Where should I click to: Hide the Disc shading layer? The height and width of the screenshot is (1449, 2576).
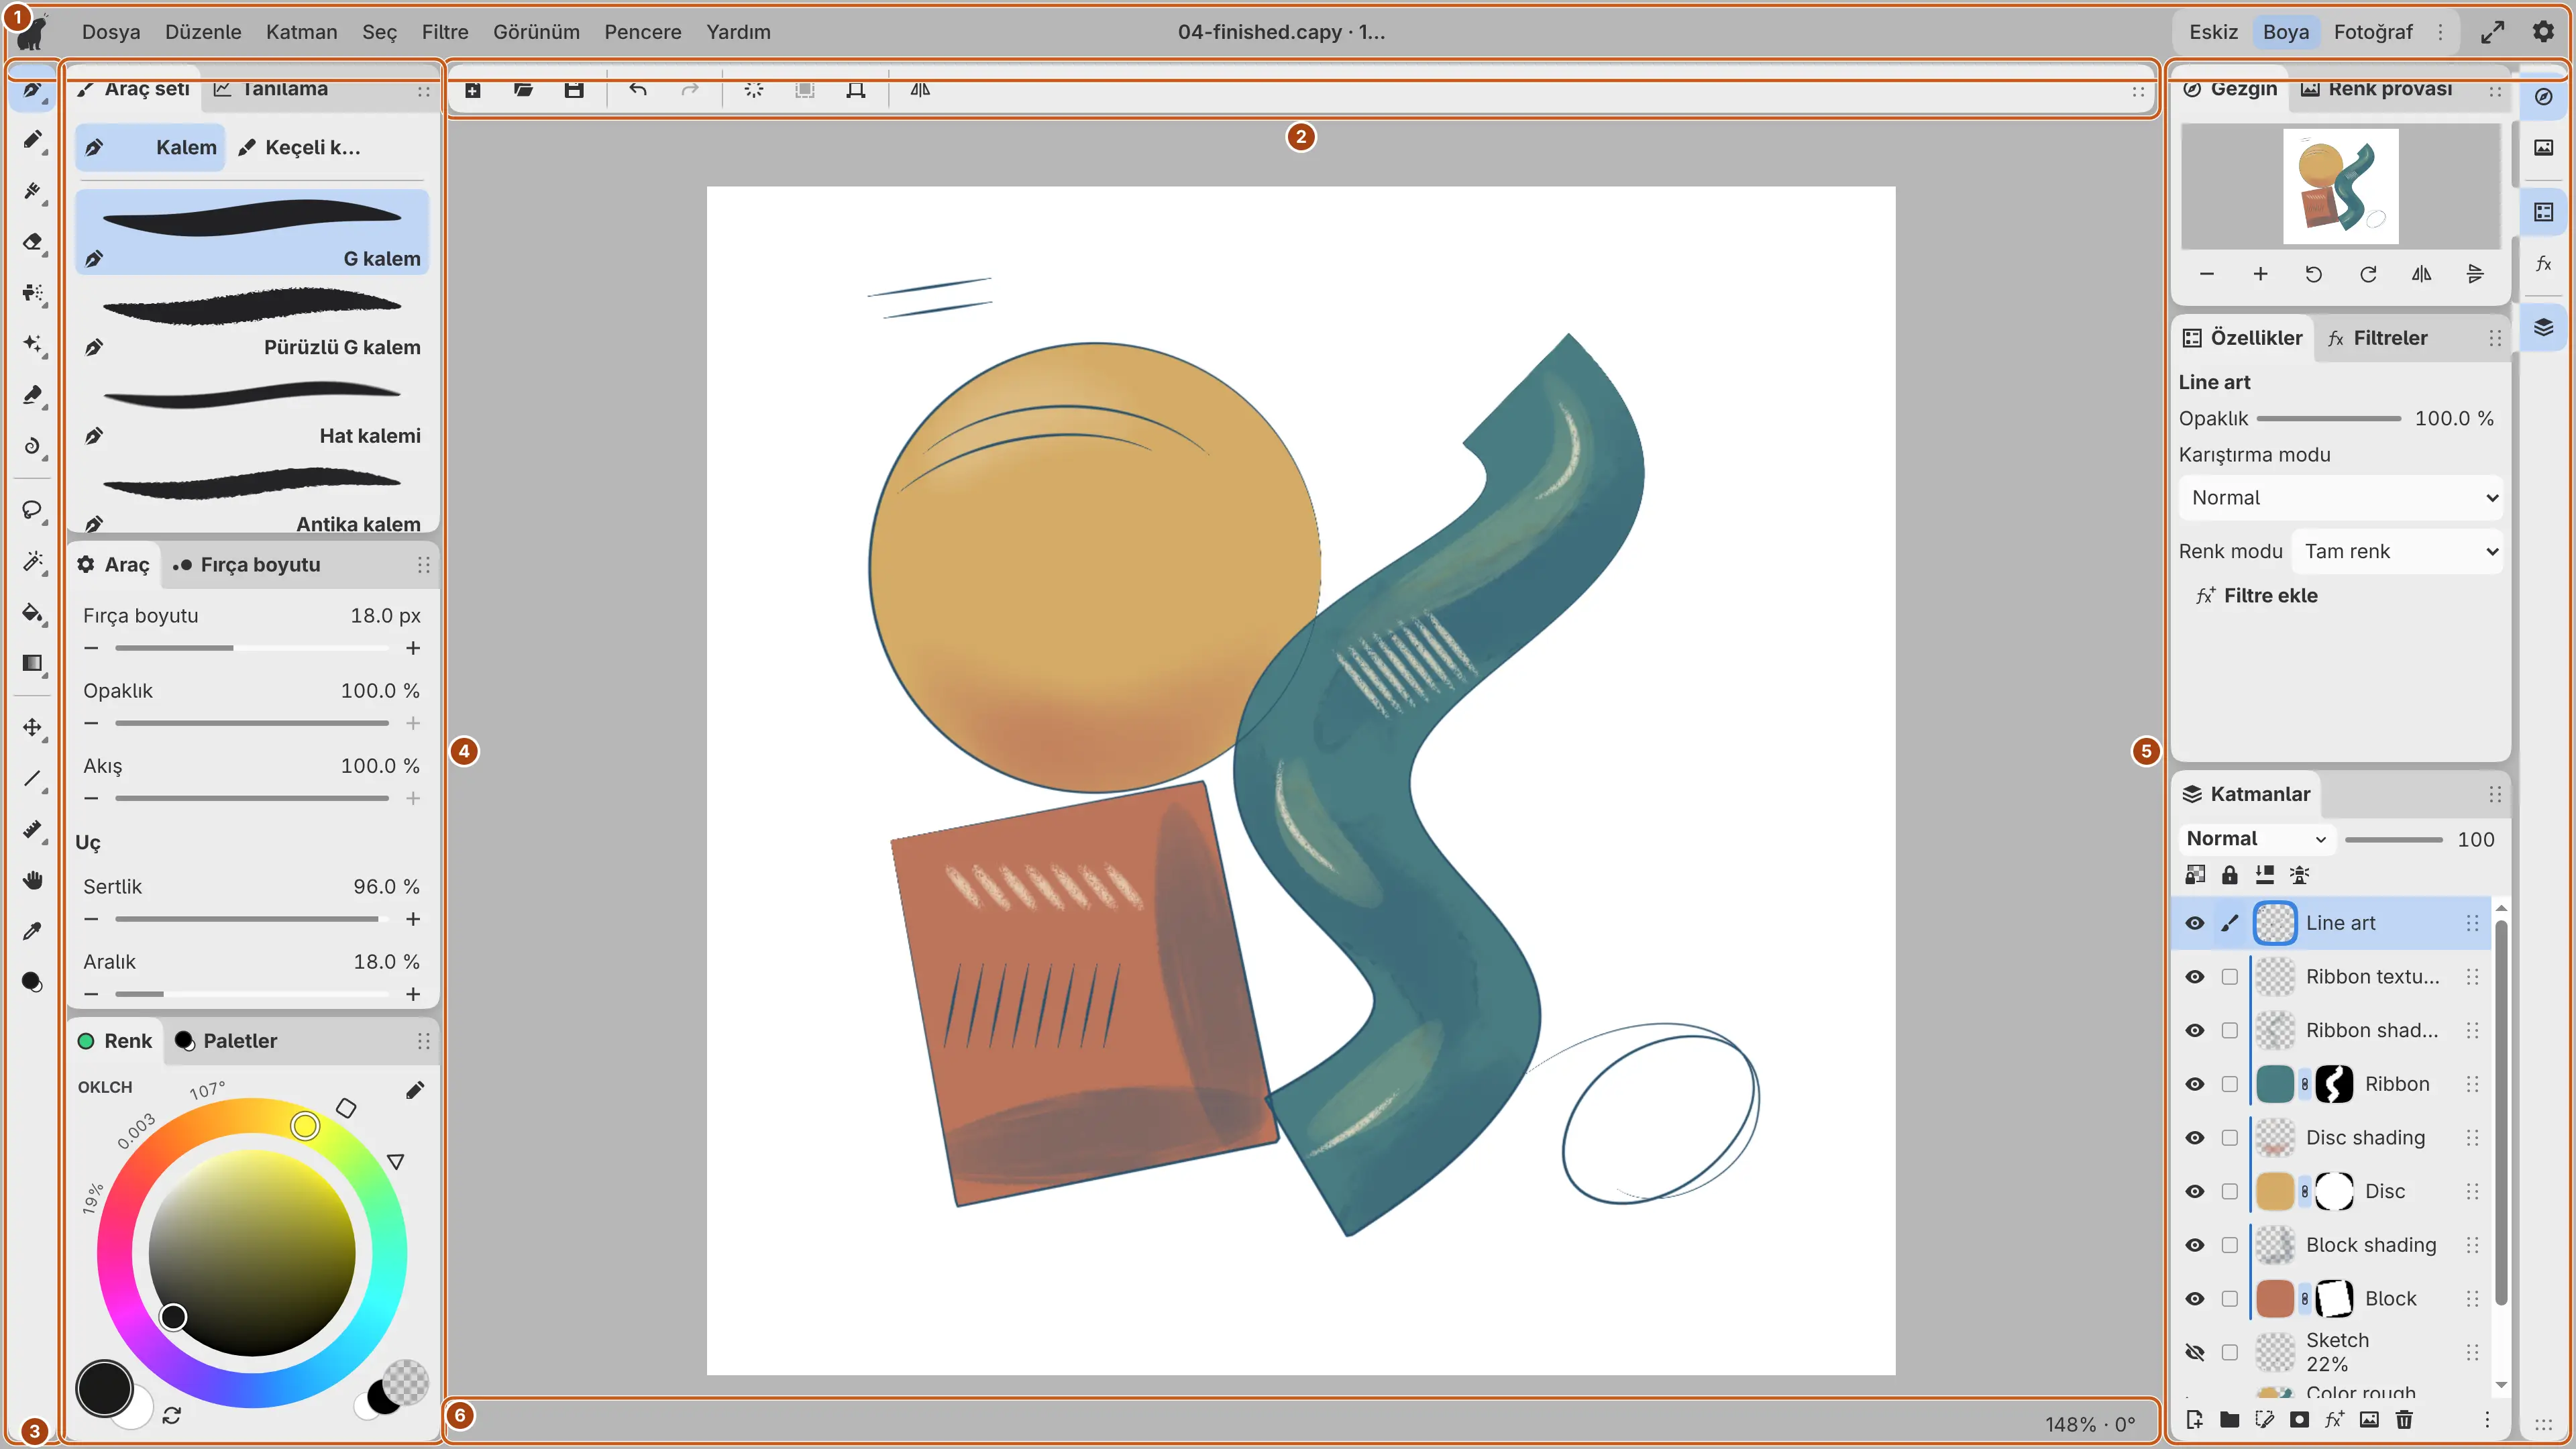(x=2194, y=1138)
